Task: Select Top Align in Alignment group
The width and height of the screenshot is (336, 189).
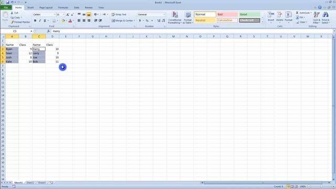Action: (79, 14)
